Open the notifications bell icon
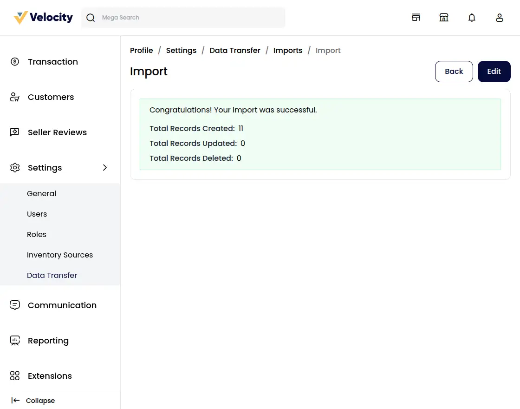The width and height of the screenshot is (520, 409). tap(472, 18)
